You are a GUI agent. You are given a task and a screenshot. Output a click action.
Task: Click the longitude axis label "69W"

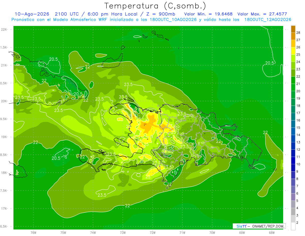[x=242, y=232]
